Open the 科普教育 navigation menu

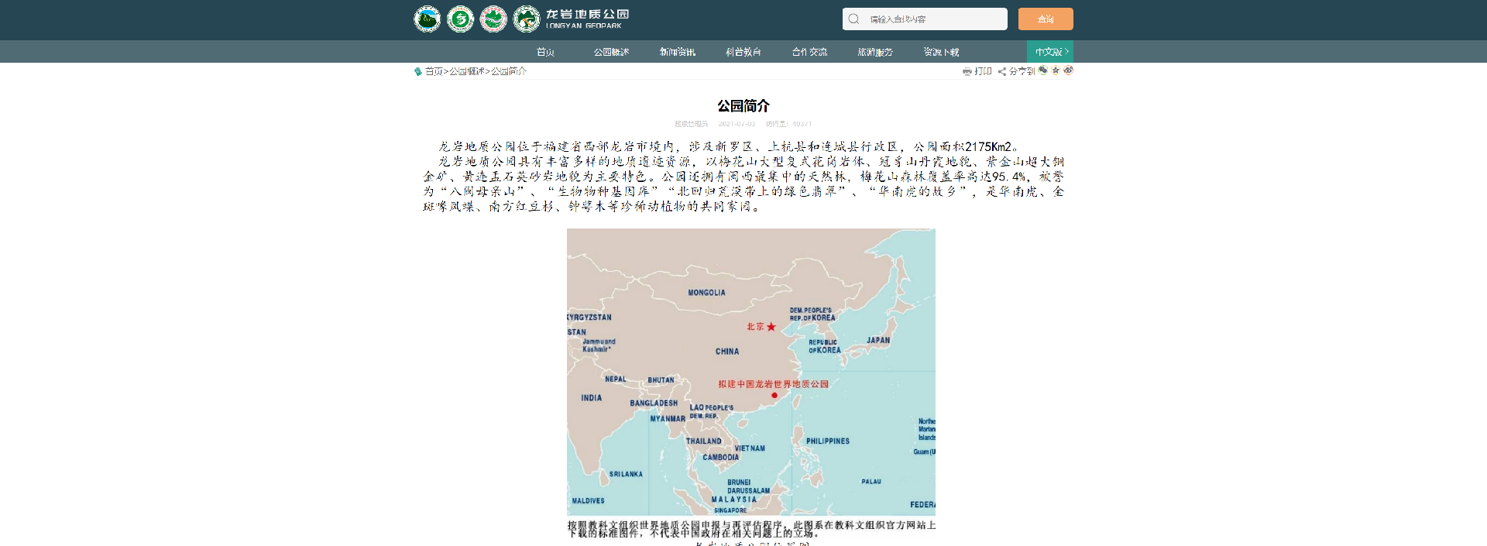click(743, 52)
